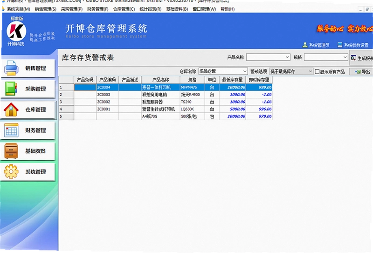The width and height of the screenshot is (373, 253).
Task: Open the 财务管理 calendar icon
Action: pos(11,130)
